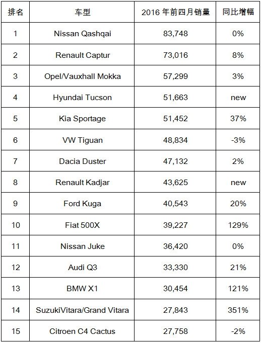
Task: Select the 同比增幅 header cell
Action: coord(238,12)
